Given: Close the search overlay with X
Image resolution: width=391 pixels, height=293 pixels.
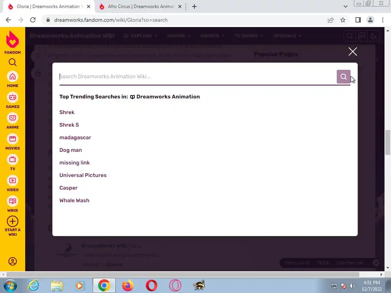Looking at the screenshot, I should coord(352,52).
